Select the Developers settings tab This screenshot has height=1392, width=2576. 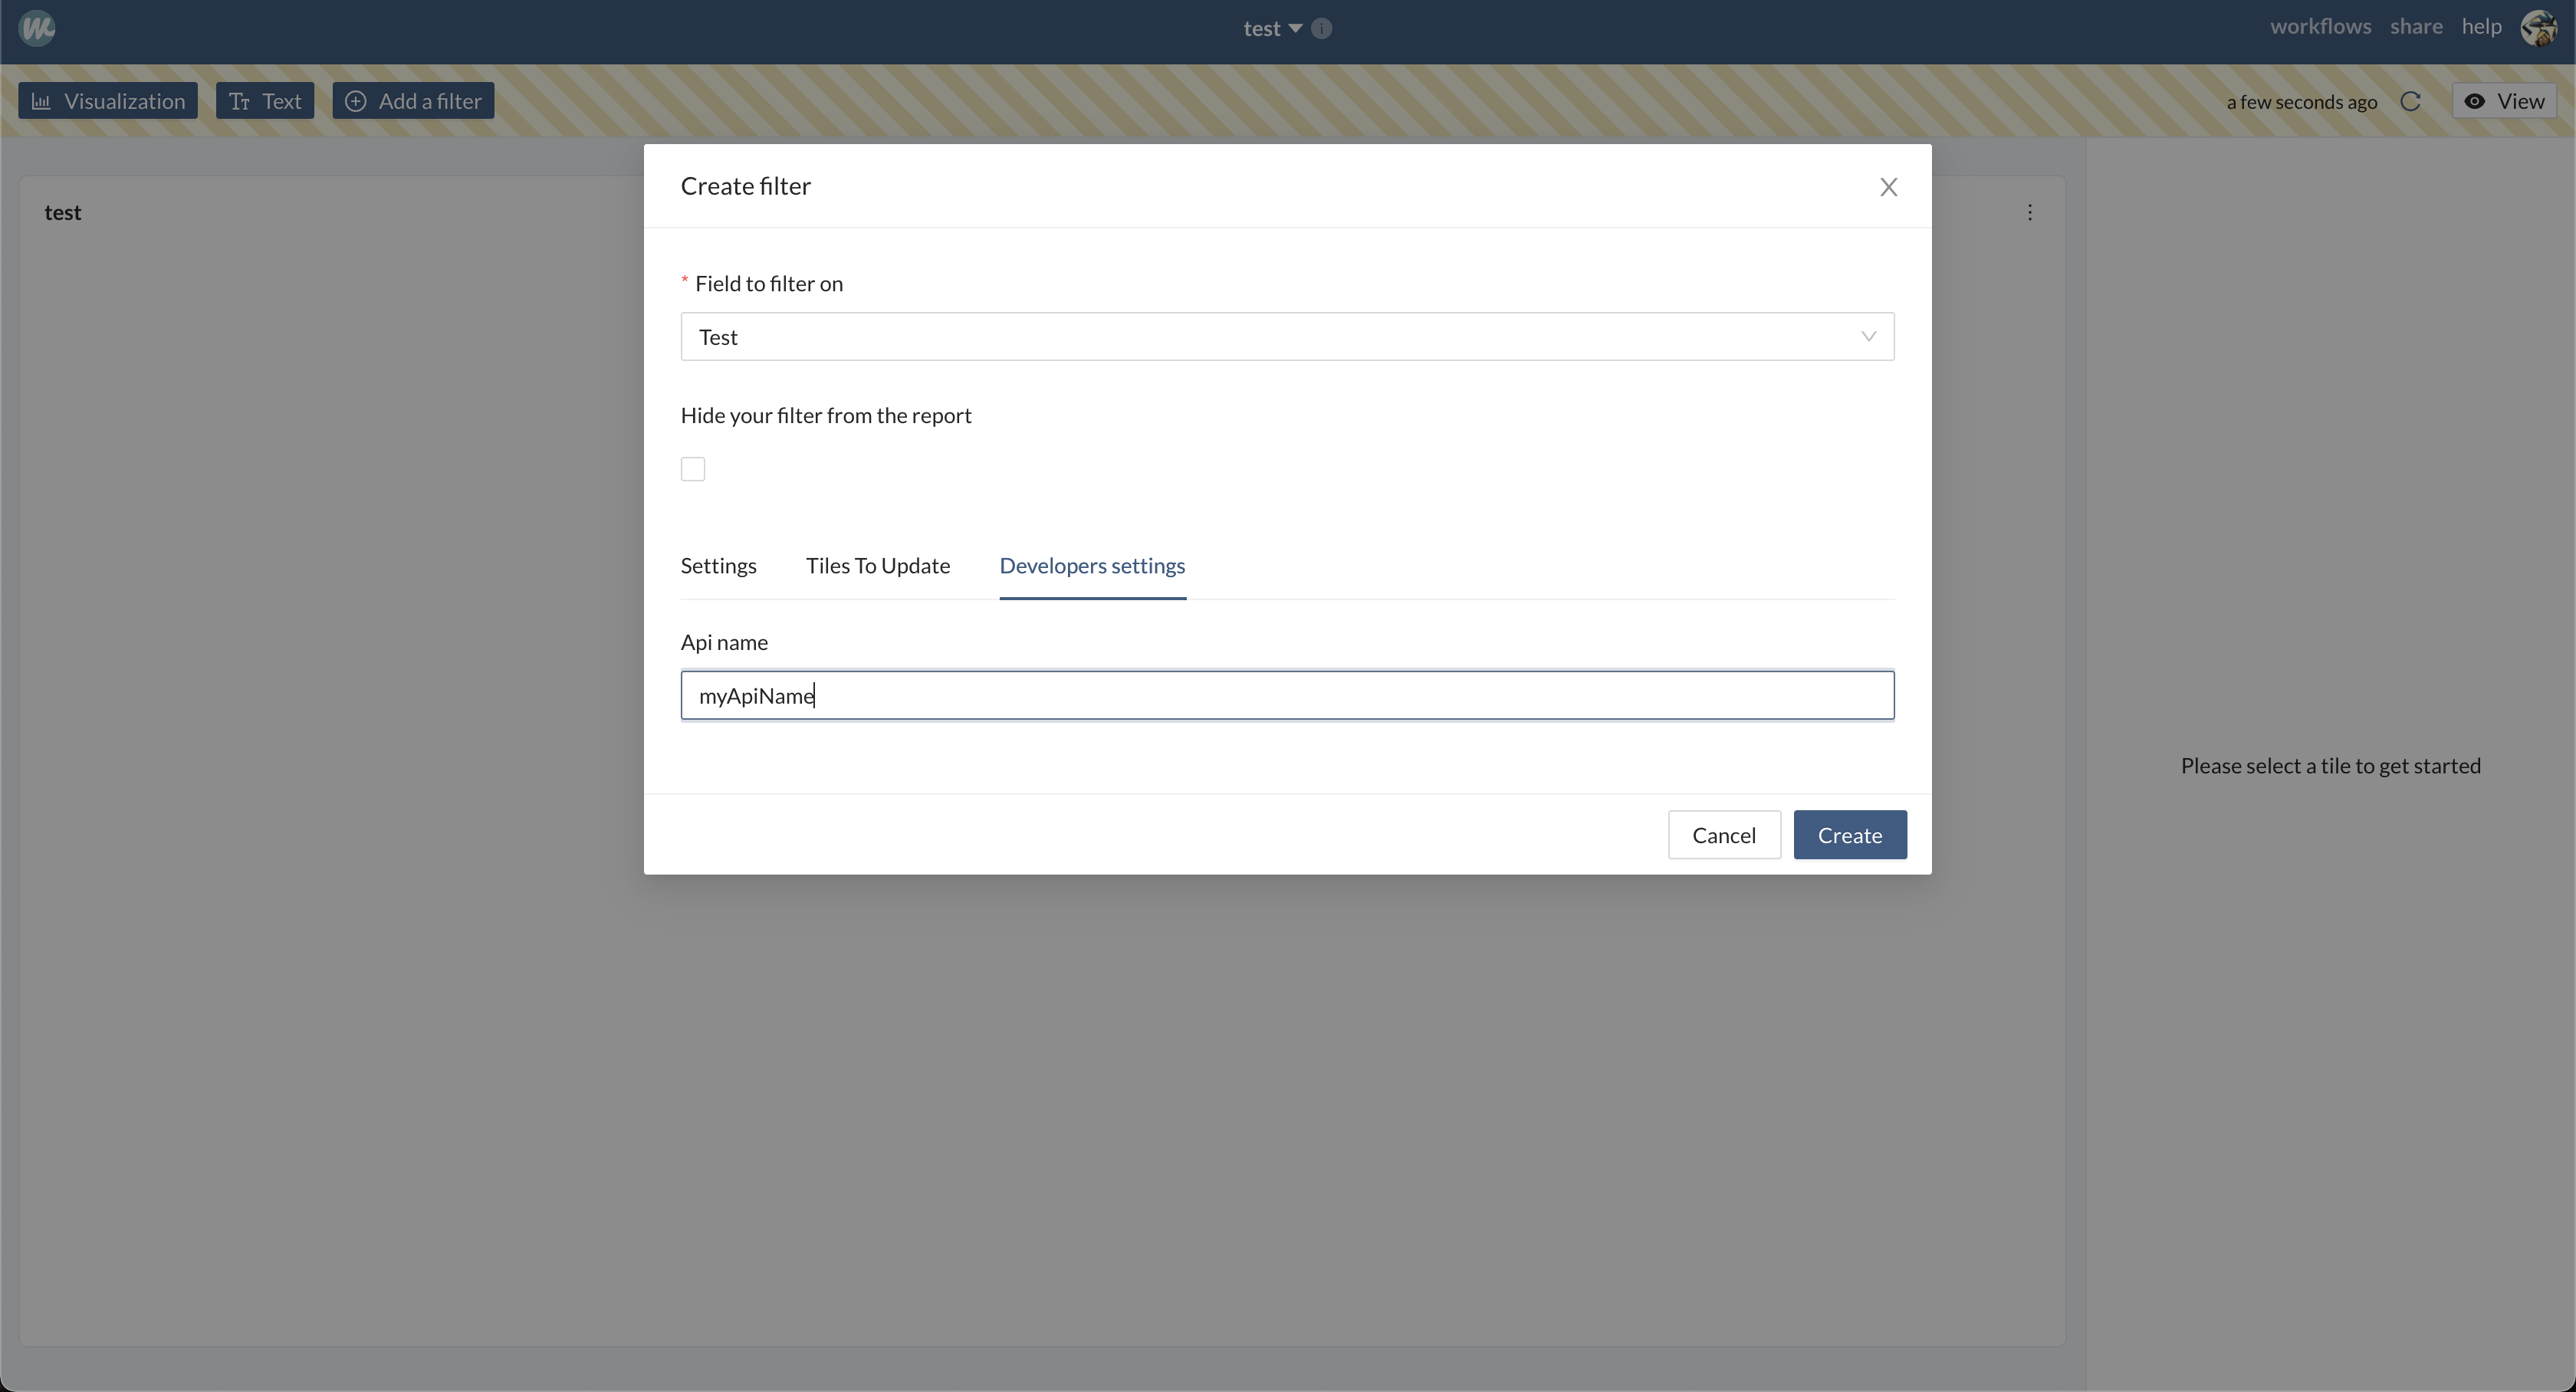click(x=1092, y=566)
